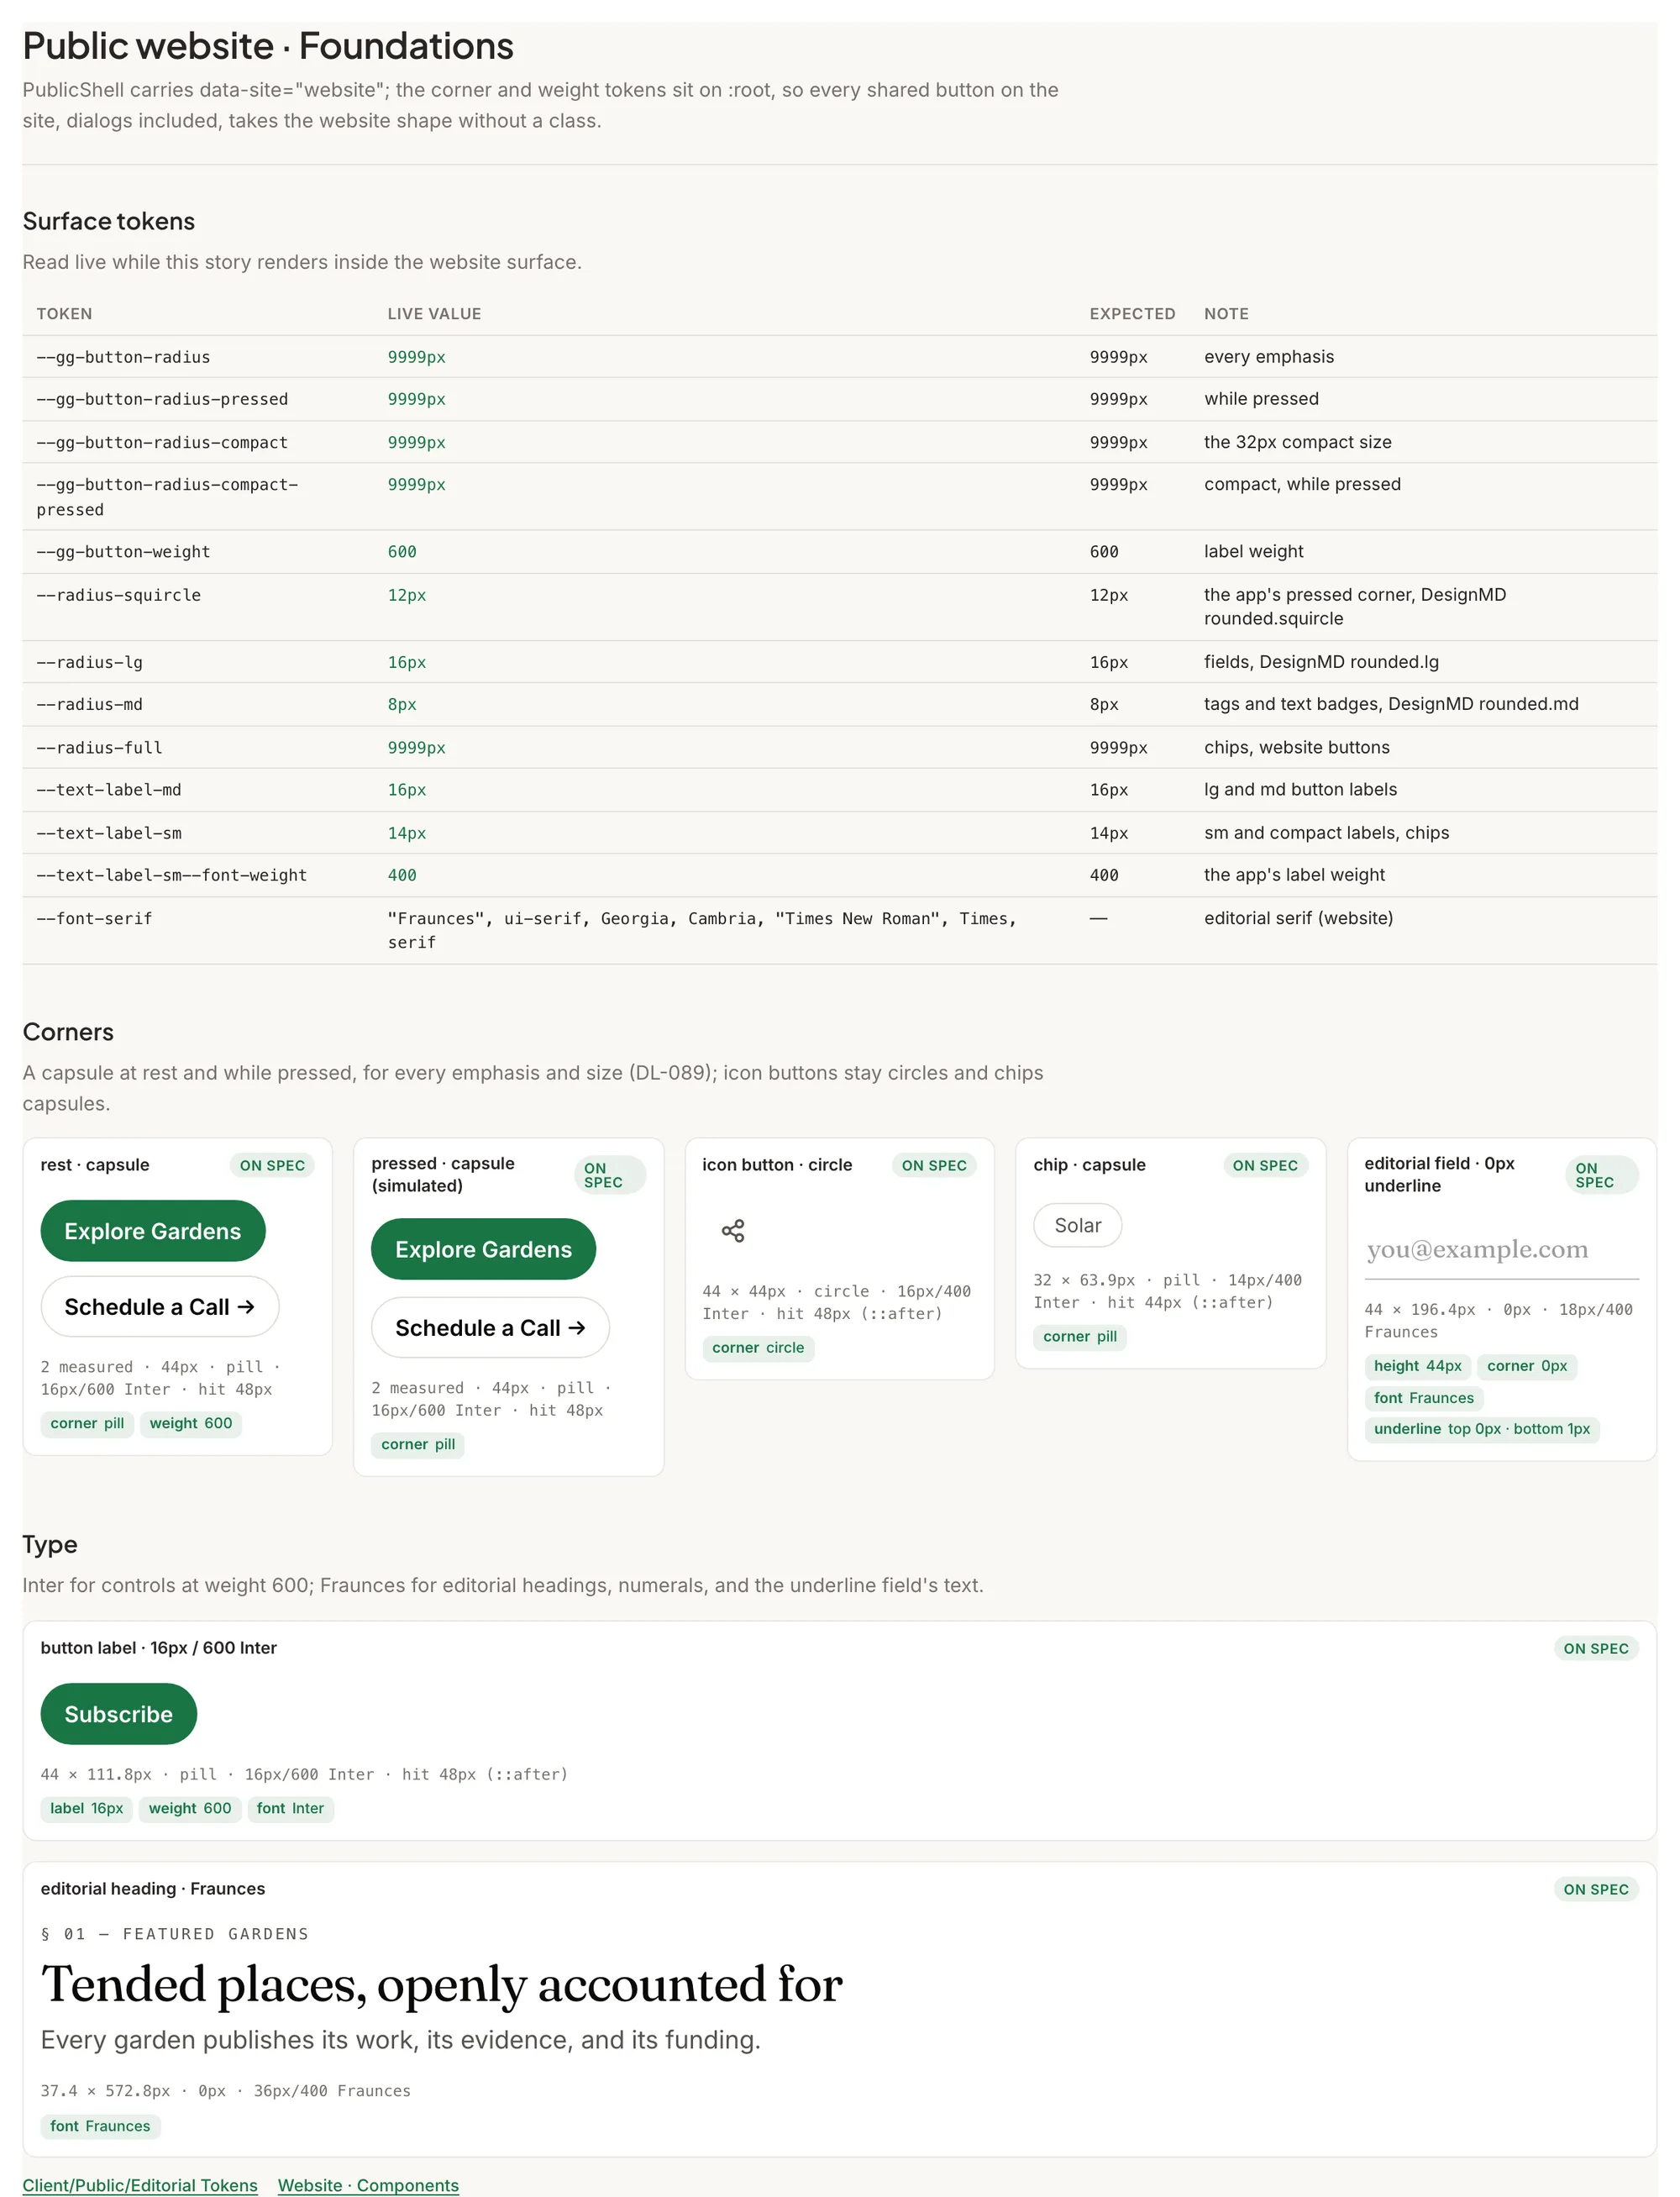Click live value 600 for button weight
This screenshot has width=1680, height=2197.
tap(402, 552)
